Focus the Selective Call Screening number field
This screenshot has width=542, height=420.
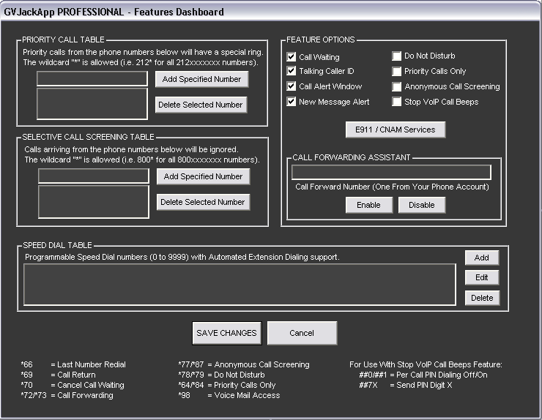click(93, 176)
